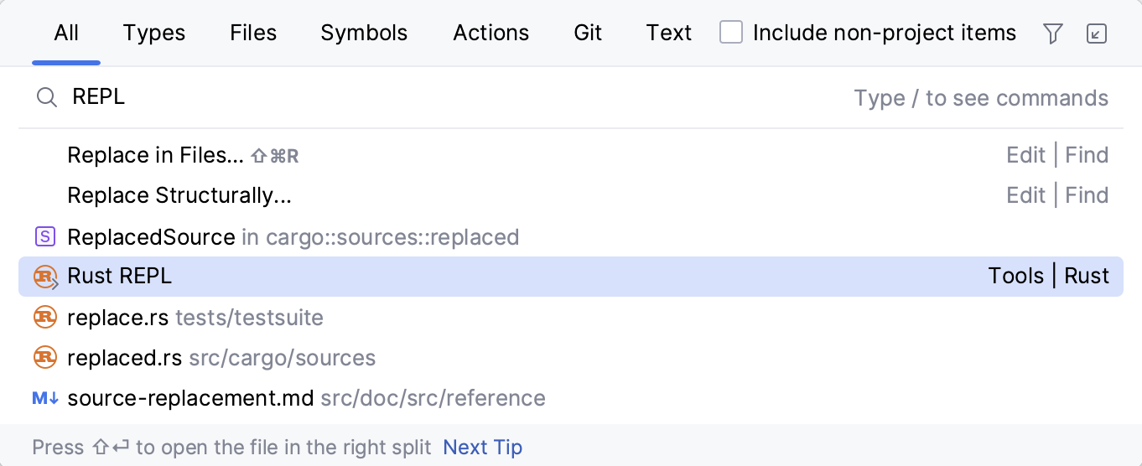Screen dimensions: 1142x466
Task: Go to the Git tab
Action: pyautogui.click(x=588, y=33)
